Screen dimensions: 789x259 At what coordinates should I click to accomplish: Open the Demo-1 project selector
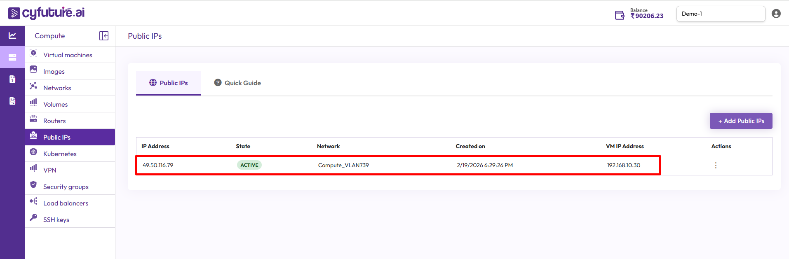click(720, 14)
